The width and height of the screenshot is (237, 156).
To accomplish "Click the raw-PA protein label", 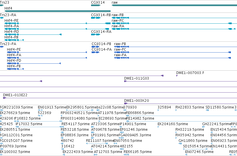I will pyautogui.click(x=120, y=55).
